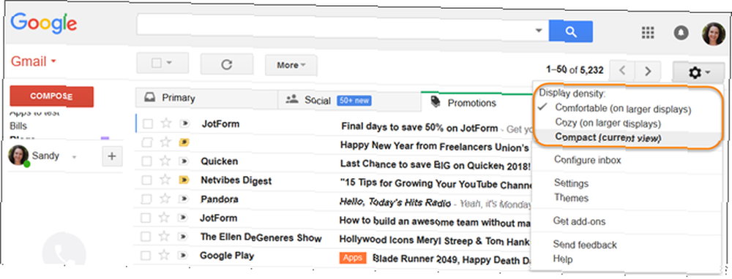Click the importance marker on the Pandora email

point(184,199)
